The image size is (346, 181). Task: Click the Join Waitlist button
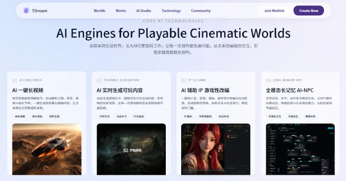(x=274, y=11)
